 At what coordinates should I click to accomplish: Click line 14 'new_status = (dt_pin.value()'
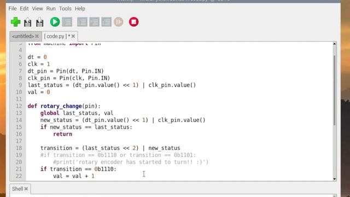point(122,120)
